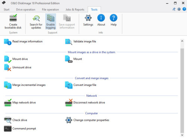Click the blue question mark, top right
The width and height of the screenshot is (187, 140).
[x=184, y=9]
